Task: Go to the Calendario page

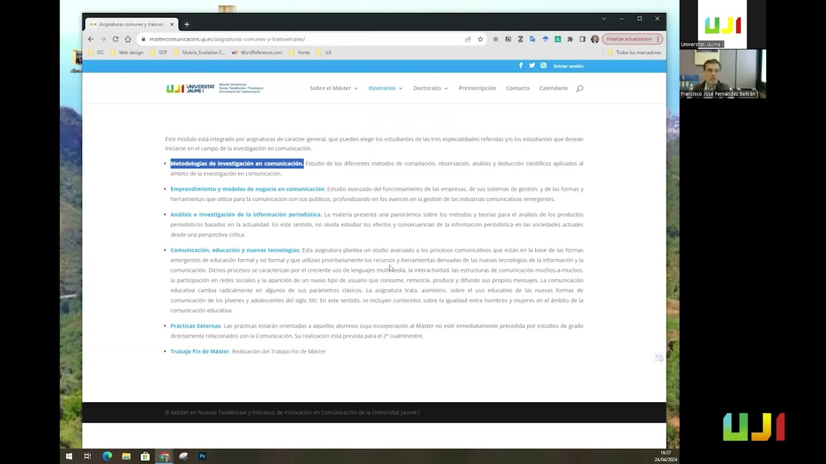Action: (553, 88)
